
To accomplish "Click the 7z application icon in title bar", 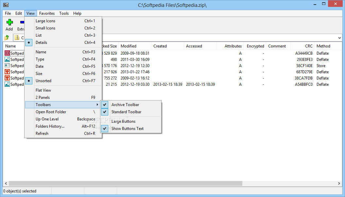I will click(x=6, y=5).
